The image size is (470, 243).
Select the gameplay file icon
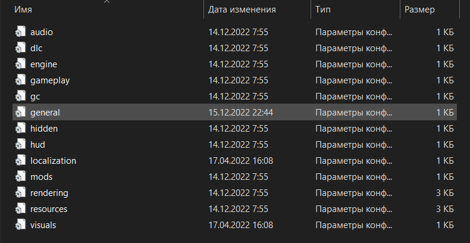[21, 80]
